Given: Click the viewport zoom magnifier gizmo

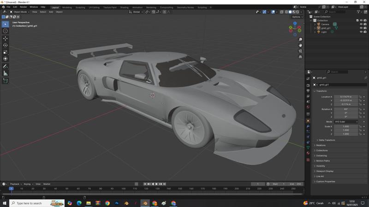Looking at the screenshot, I should point(300,40).
